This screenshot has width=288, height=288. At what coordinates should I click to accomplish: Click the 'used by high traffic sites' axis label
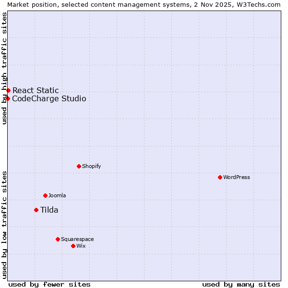[4, 68]
